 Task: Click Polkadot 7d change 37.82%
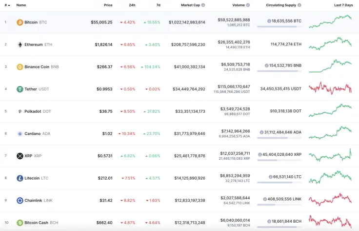pos(152,111)
